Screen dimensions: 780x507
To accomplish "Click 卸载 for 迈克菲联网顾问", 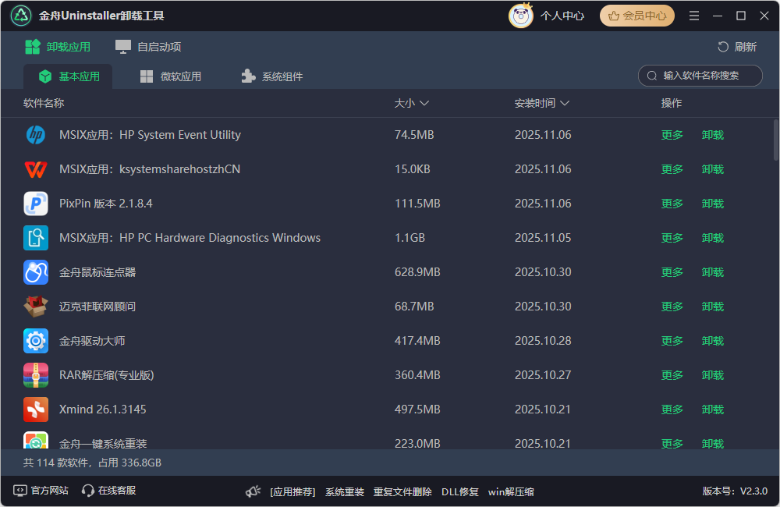I will pyautogui.click(x=712, y=307).
